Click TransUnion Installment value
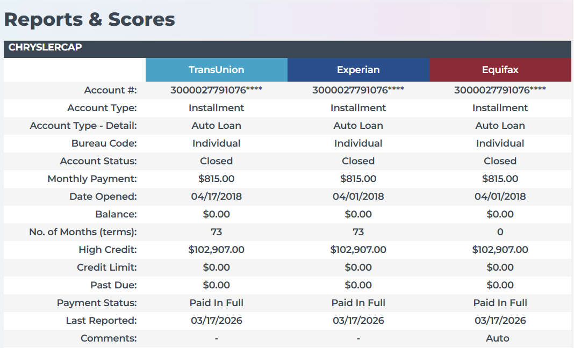This screenshot has height=348, width=574. 217,108
